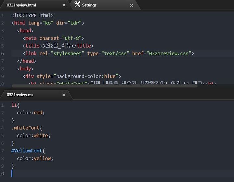
Task: Click line number 4 in CSS gutter
Action: pyautogui.click(x=2, y=128)
